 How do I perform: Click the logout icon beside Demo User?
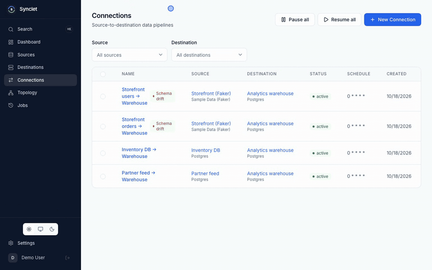67,258
